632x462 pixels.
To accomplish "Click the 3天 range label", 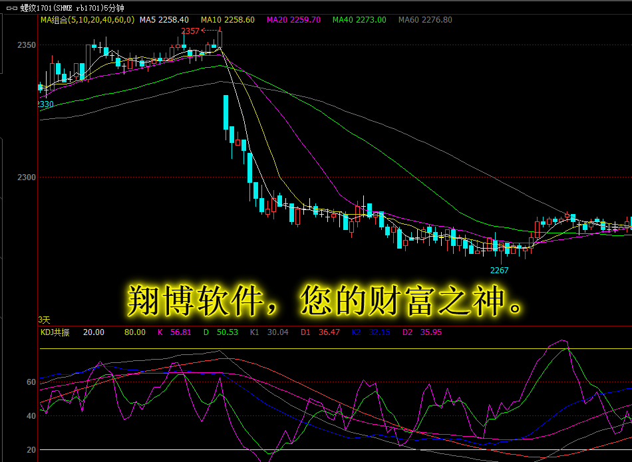I will point(44,320).
